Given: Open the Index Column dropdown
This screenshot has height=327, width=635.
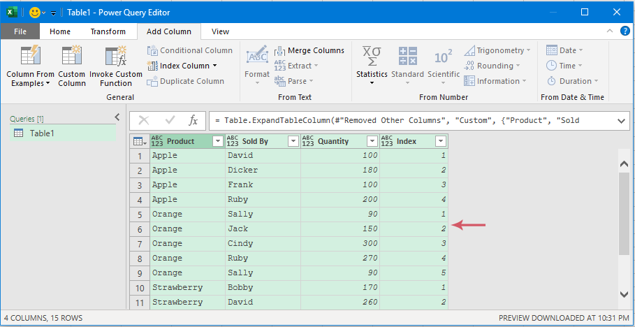Looking at the screenshot, I should coord(214,66).
